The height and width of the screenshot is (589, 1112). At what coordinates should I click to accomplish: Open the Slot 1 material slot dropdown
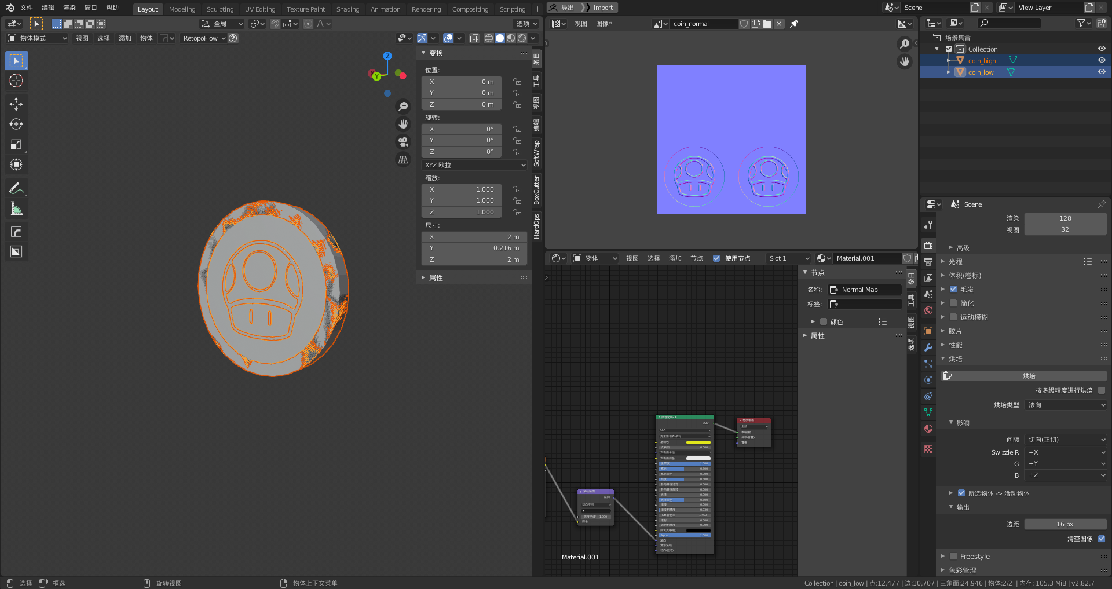788,258
